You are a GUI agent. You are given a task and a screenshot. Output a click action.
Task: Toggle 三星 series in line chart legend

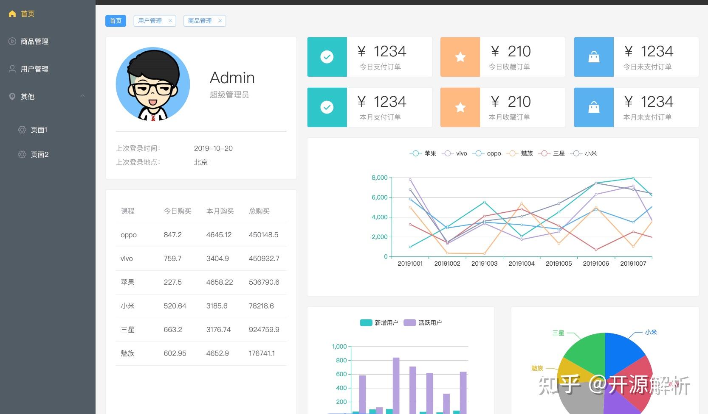coord(551,153)
